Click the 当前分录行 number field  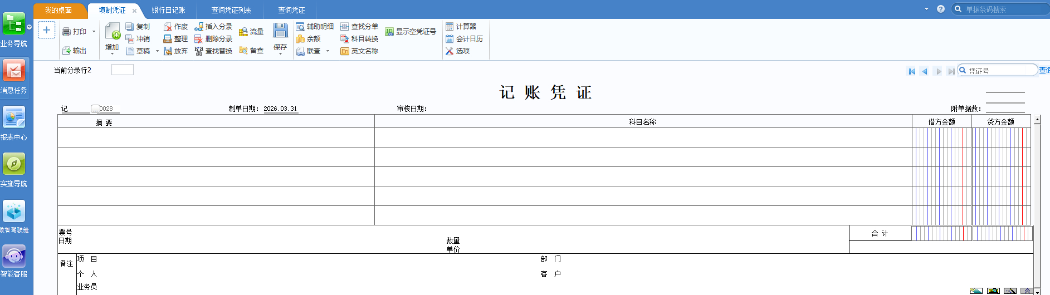(x=123, y=70)
